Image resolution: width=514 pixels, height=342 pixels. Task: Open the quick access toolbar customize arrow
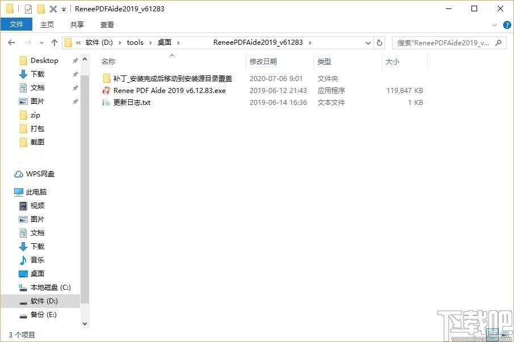[64, 10]
